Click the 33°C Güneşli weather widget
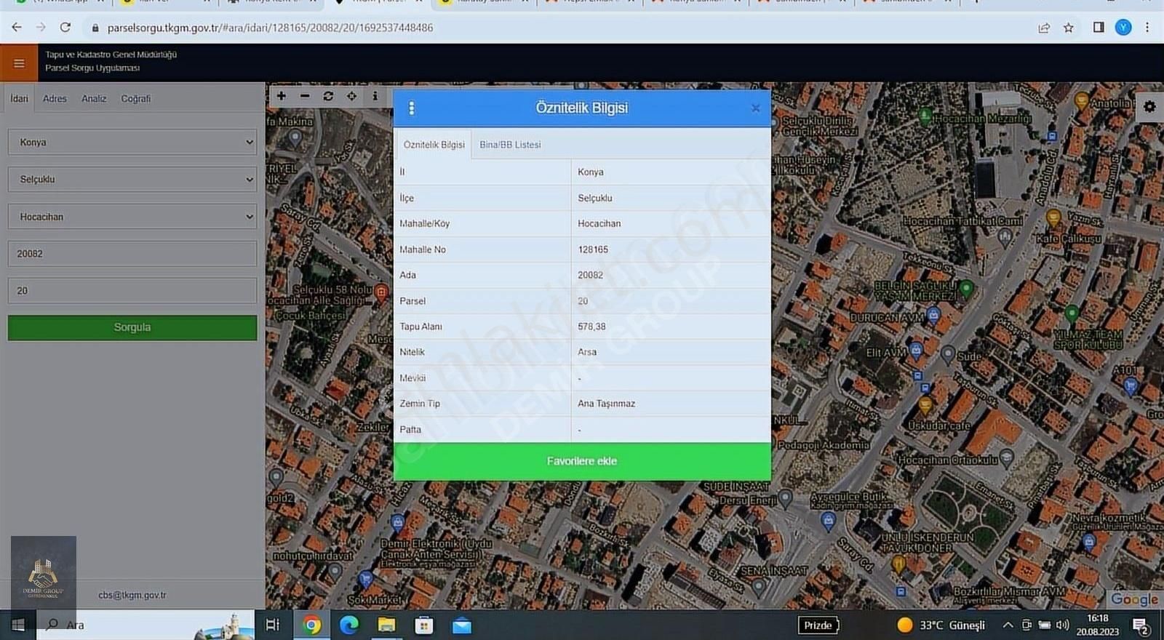1164x640 pixels. tap(942, 625)
